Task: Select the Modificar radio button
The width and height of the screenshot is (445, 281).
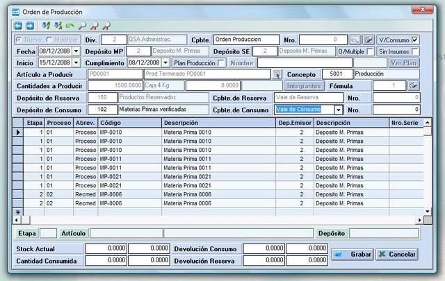Action: coord(49,40)
